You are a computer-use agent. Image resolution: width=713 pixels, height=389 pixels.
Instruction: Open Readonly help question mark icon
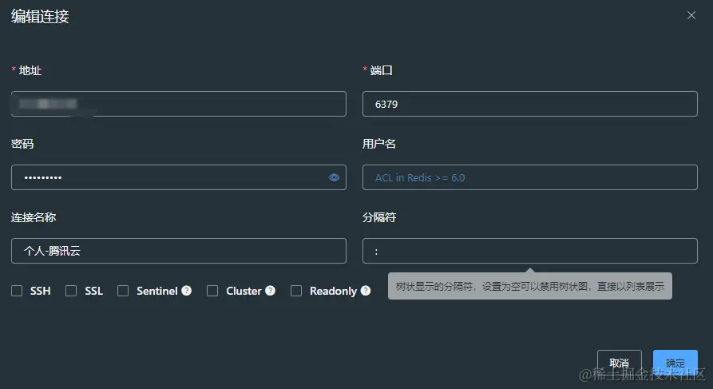(366, 290)
